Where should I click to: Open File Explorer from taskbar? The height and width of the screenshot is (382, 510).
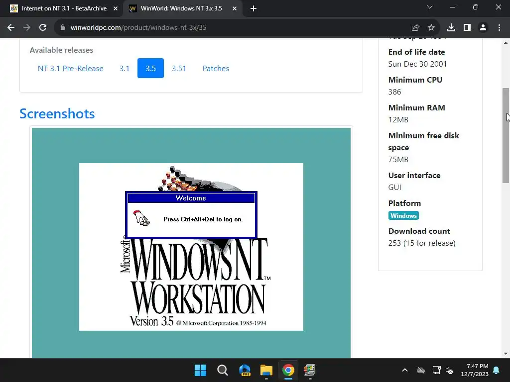(266, 370)
